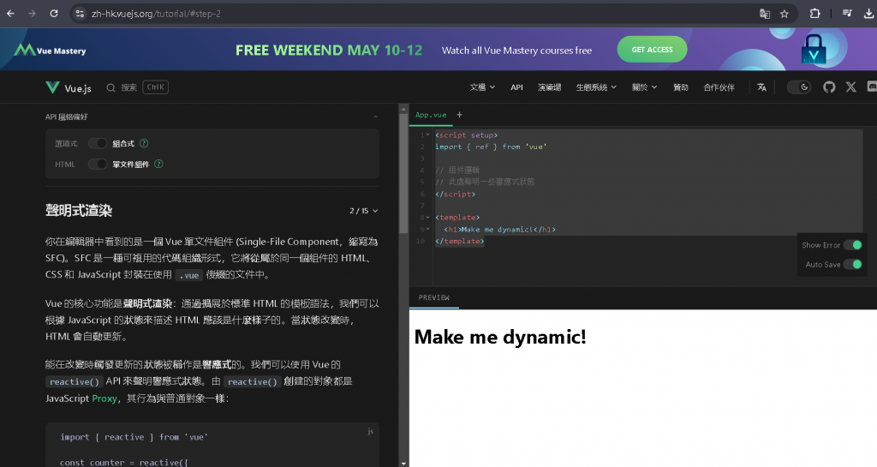Image resolution: width=877 pixels, height=467 pixels.
Task: Click the import ref from 'vue' code line
Action: (491, 147)
